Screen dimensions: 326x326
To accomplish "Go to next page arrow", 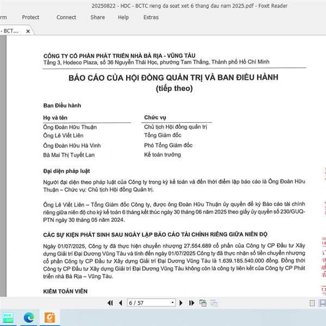I will (181, 303).
